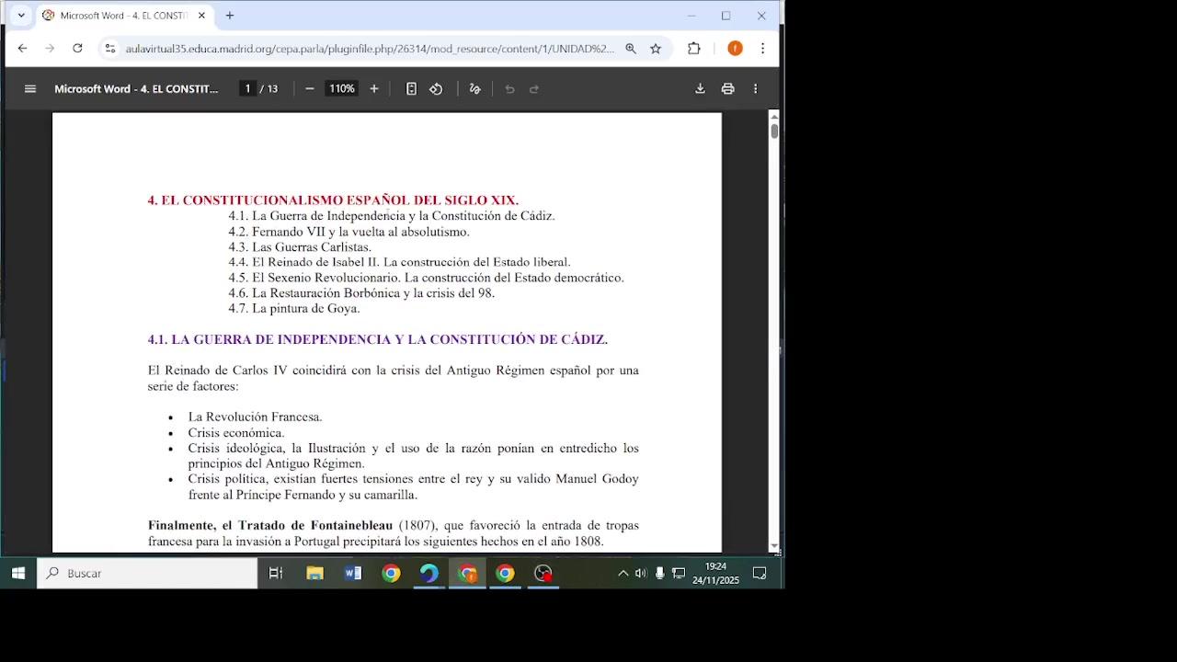Zoom in on the PDF document
The image size is (1177, 662).
coord(374,89)
